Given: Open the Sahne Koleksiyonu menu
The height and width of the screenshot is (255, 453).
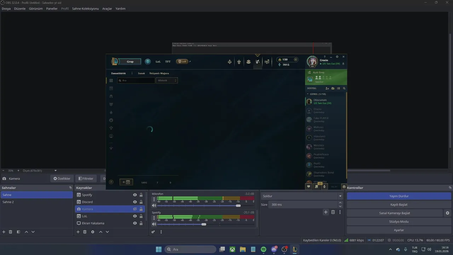Looking at the screenshot, I should 85,8.
